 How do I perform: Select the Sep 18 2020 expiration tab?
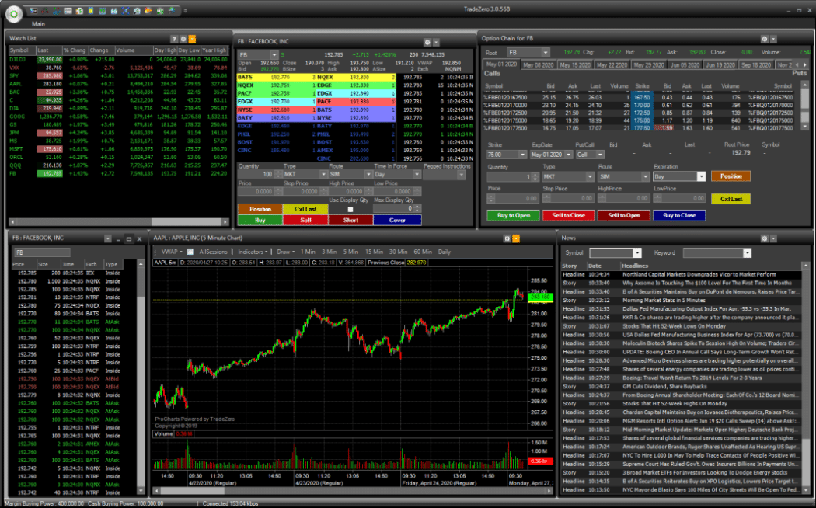click(x=756, y=65)
